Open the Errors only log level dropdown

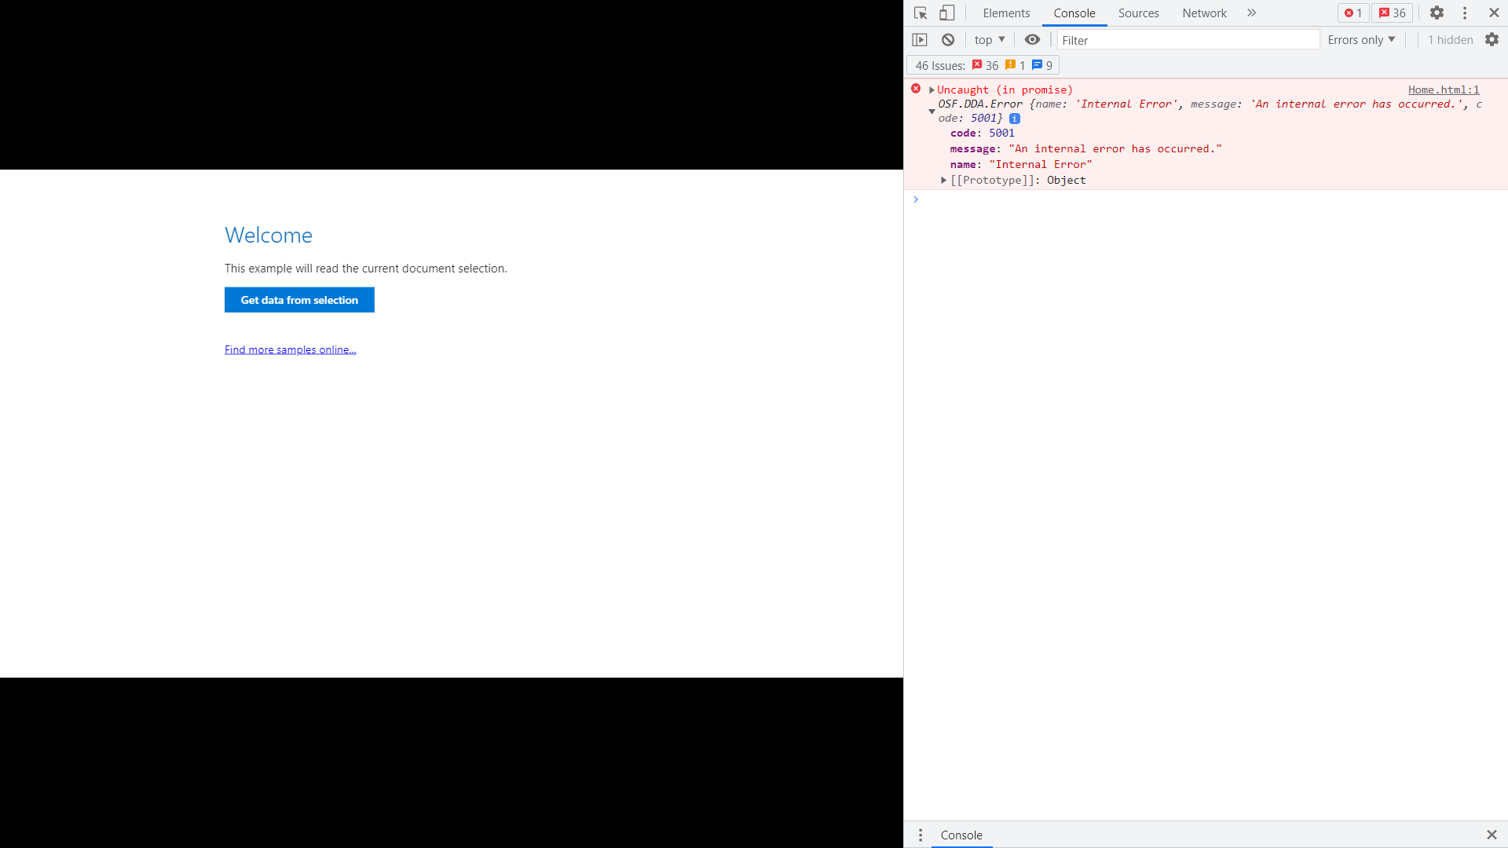click(1360, 39)
